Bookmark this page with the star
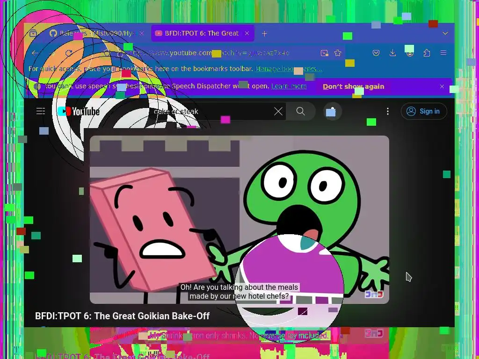The width and height of the screenshot is (479, 359). click(x=338, y=53)
